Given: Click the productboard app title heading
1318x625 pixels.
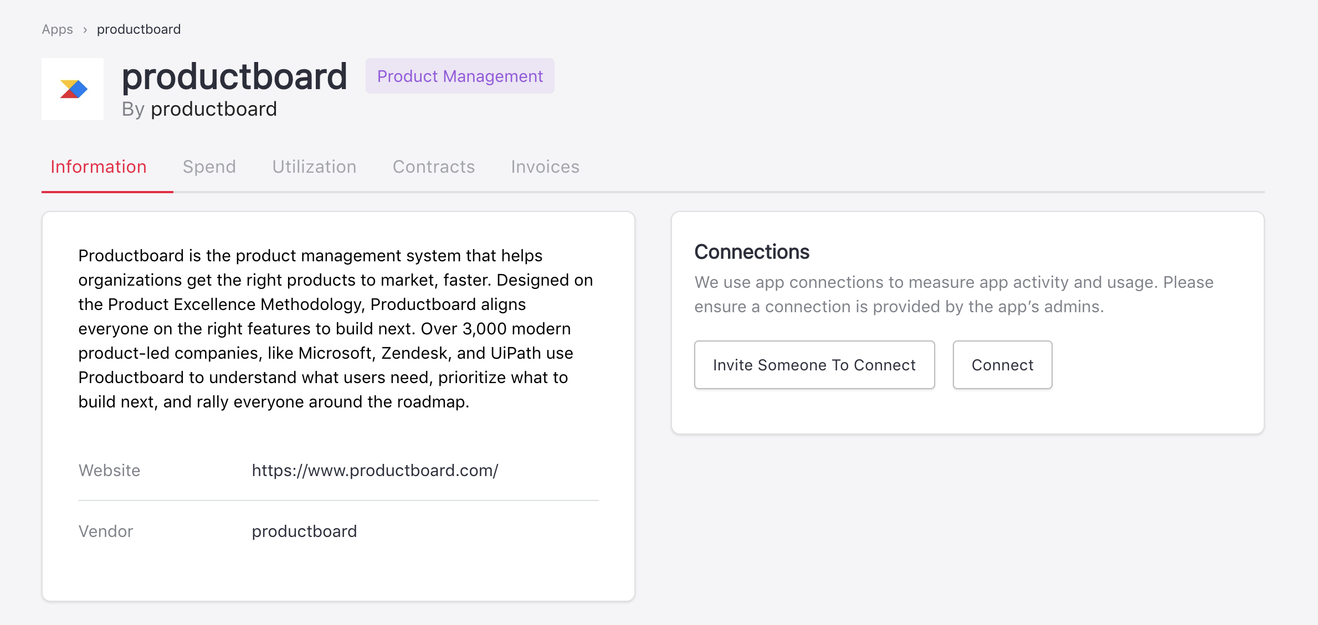Looking at the screenshot, I should coord(234,76).
